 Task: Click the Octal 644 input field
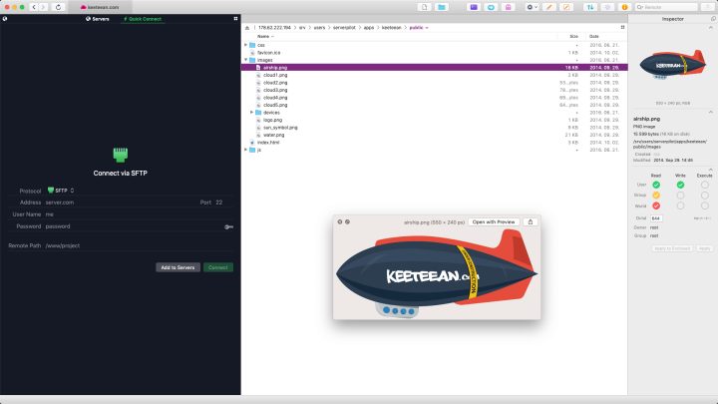click(656, 218)
